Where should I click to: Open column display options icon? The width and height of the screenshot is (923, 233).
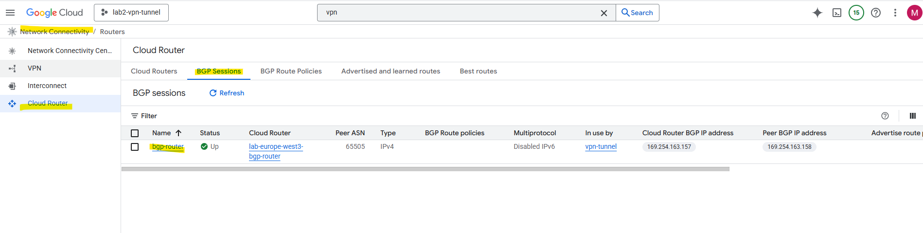(x=912, y=116)
